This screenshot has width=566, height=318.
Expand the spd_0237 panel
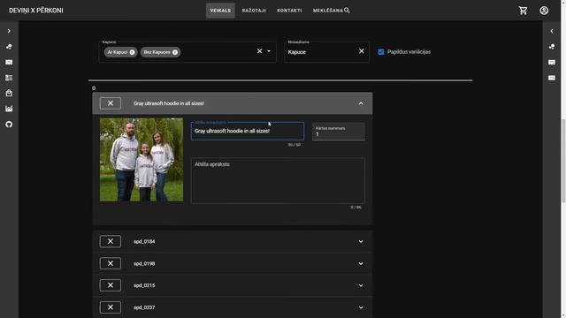click(x=361, y=307)
